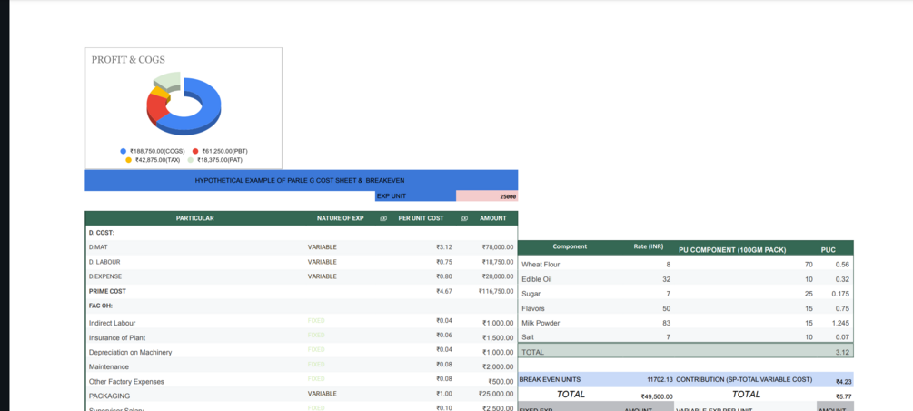Click the ₹4.23 contribution value
The width and height of the screenshot is (913, 411).
pyautogui.click(x=842, y=383)
